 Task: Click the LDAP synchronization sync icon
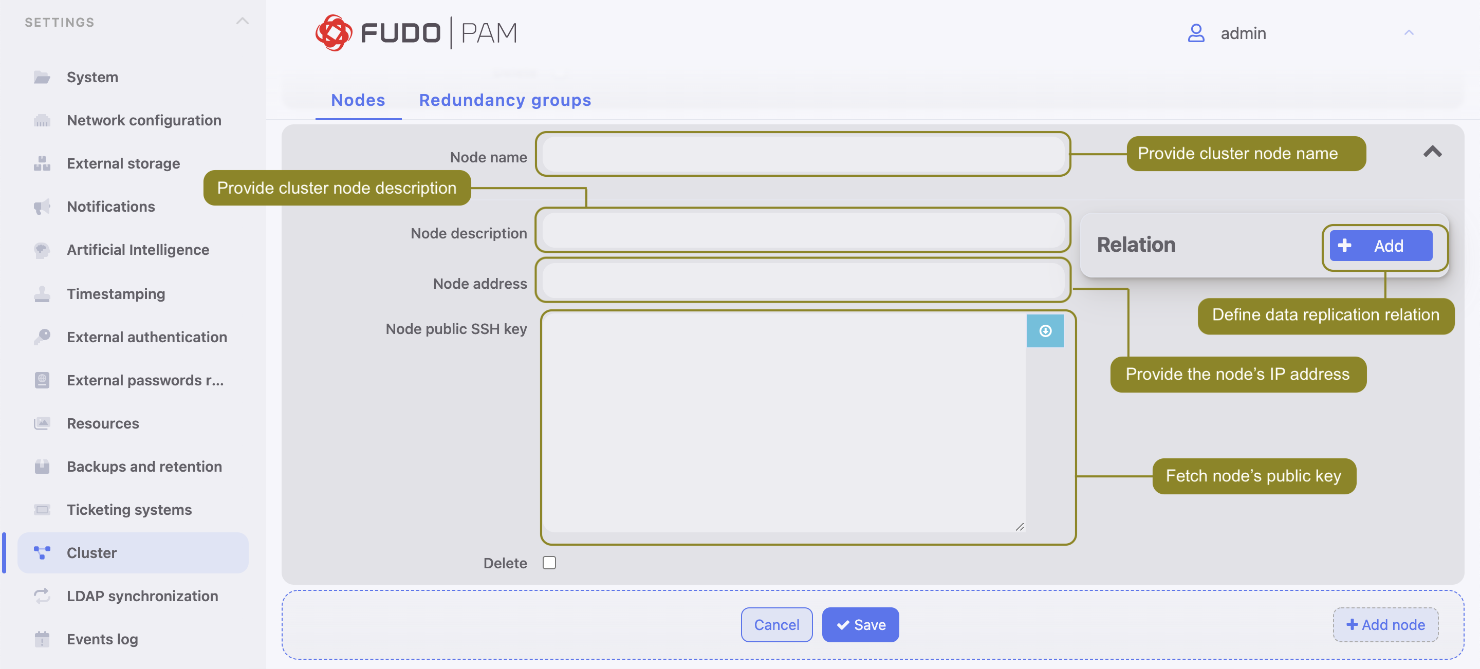click(41, 596)
